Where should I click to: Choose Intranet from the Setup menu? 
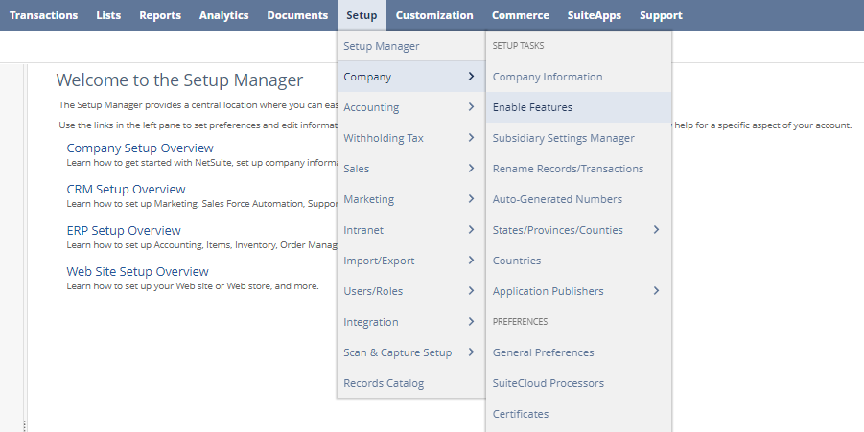[411, 230]
